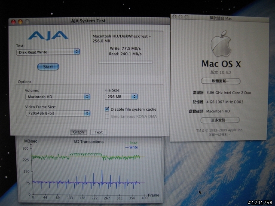Screen dimensions: 275x206
Task: Close the AJA System Test window
Action: point(13,22)
